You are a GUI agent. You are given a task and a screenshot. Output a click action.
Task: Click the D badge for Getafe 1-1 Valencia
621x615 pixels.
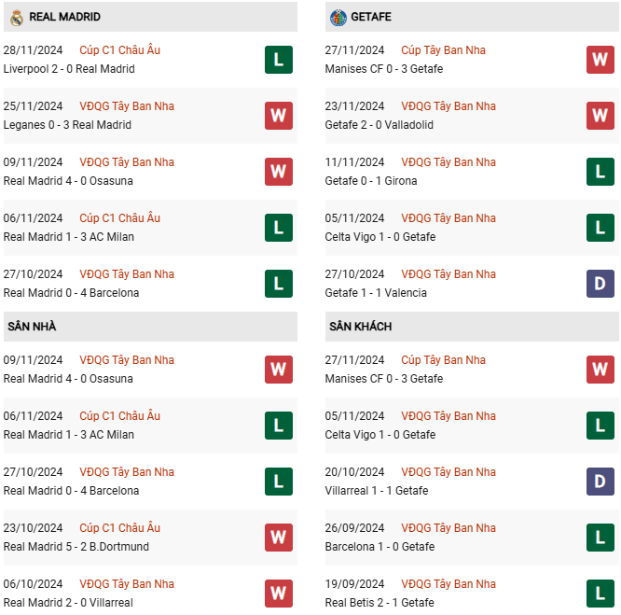600,284
